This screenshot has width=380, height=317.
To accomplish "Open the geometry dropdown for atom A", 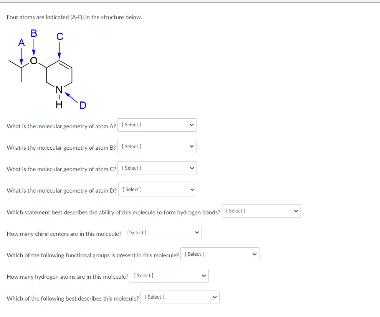I will point(157,125).
